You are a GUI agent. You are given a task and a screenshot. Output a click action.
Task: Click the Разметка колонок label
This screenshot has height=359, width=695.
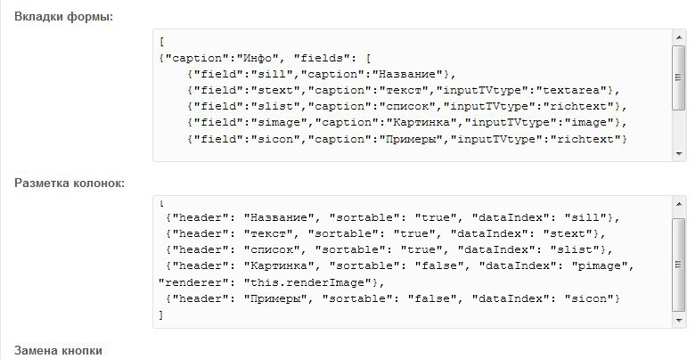(x=69, y=183)
